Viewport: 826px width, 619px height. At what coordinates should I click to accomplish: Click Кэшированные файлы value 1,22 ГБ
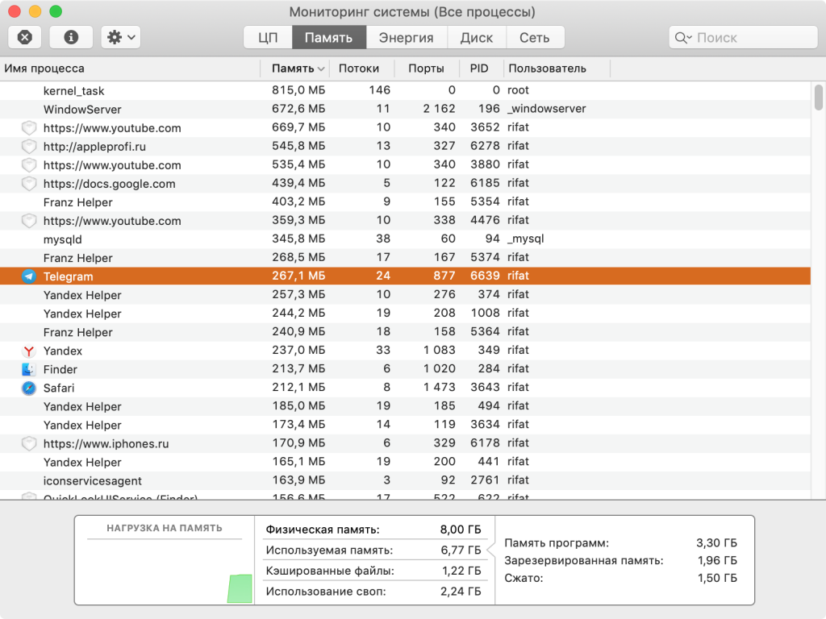pyautogui.click(x=461, y=571)
